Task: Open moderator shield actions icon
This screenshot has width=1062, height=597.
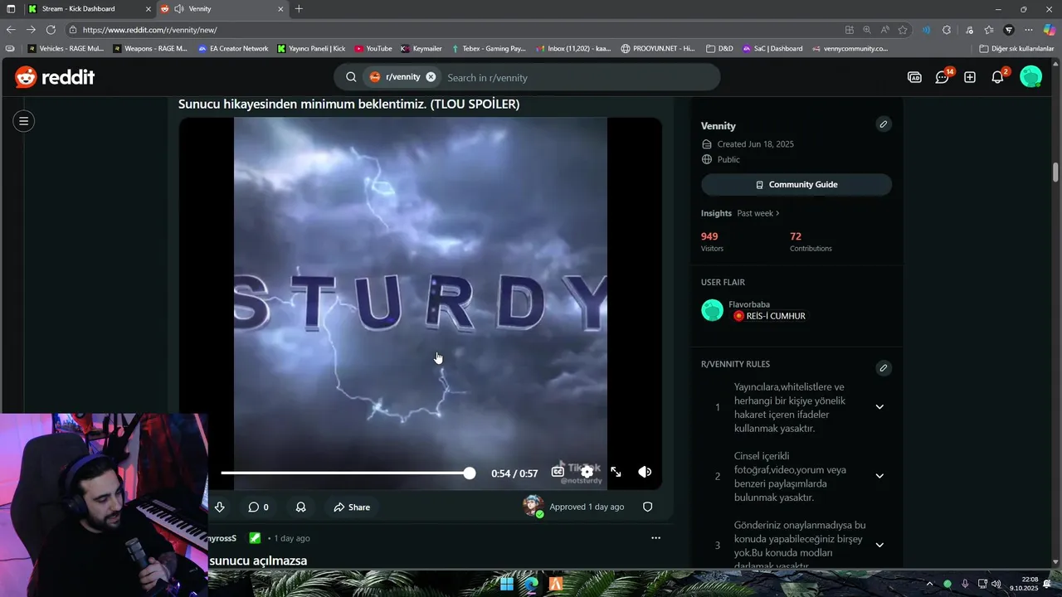Action: coord(648,507)
